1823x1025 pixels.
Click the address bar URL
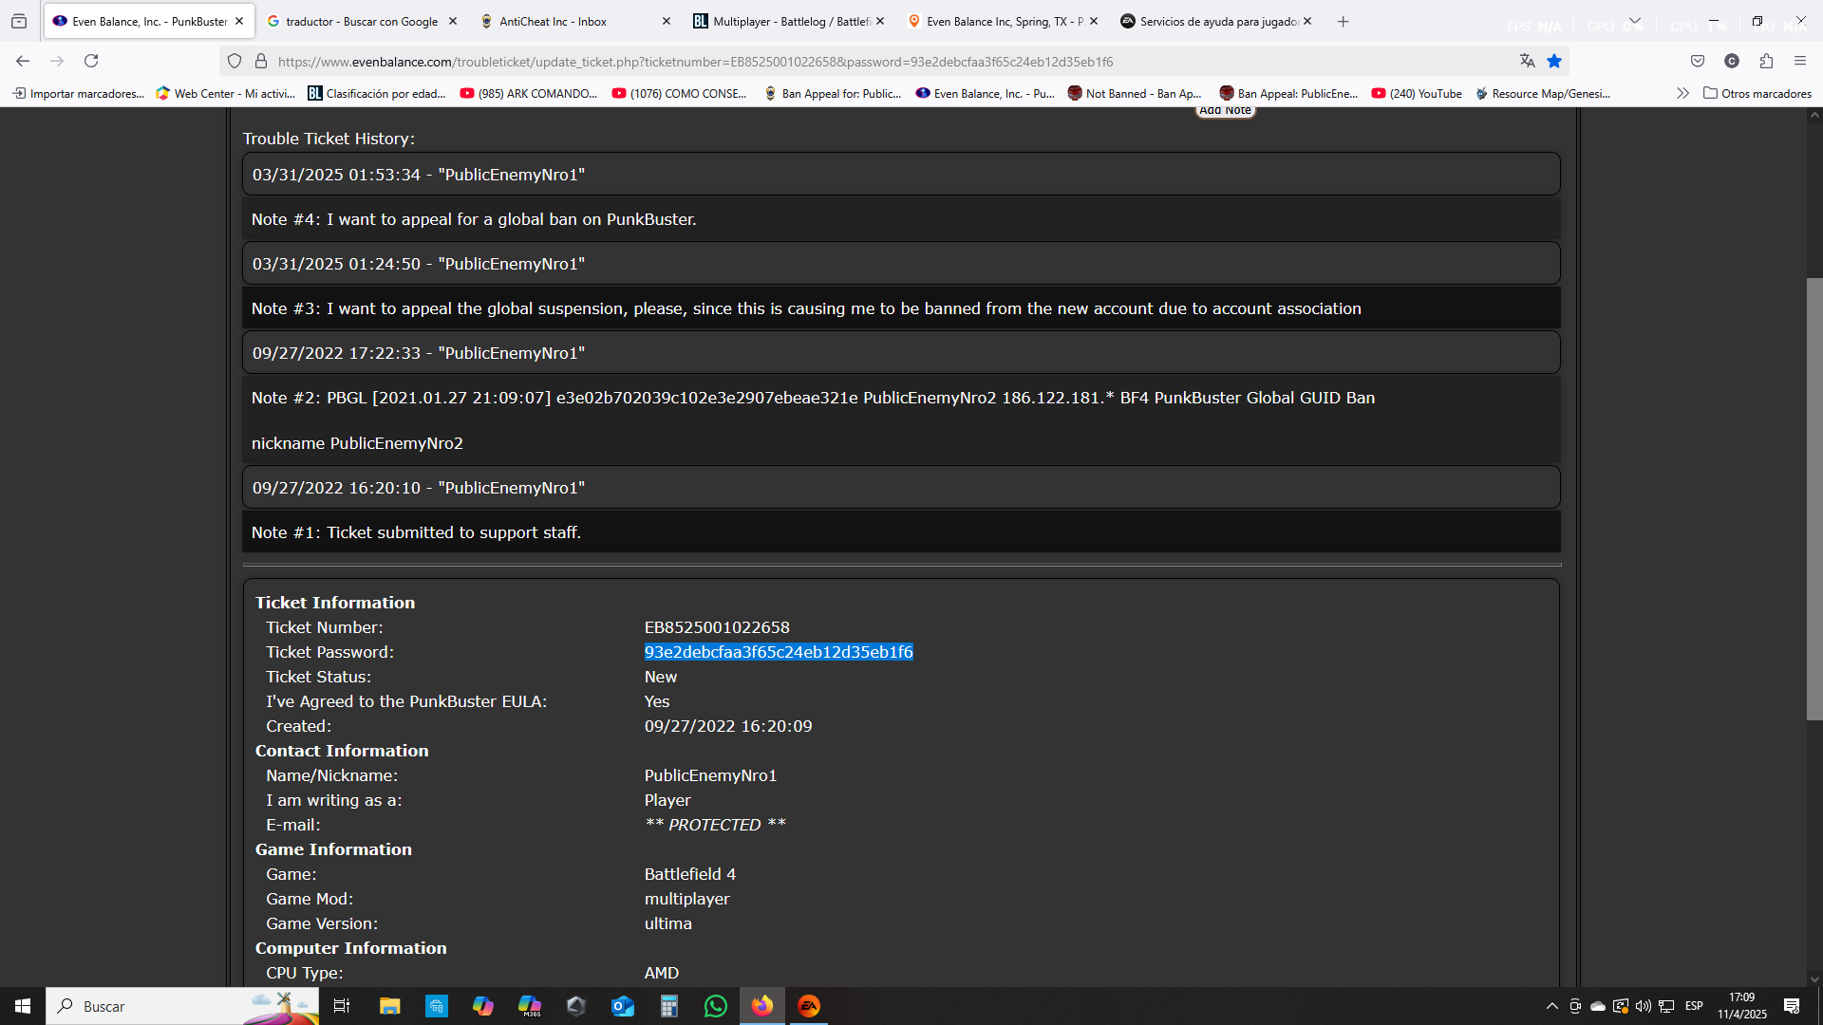click(695, 62)
